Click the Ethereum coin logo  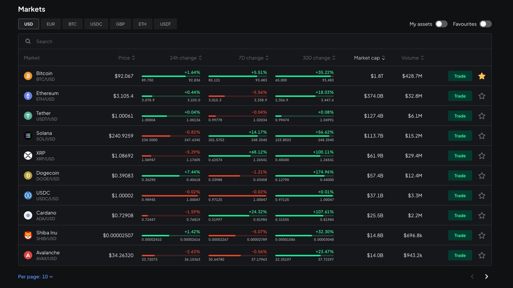(x=28, y=96)
